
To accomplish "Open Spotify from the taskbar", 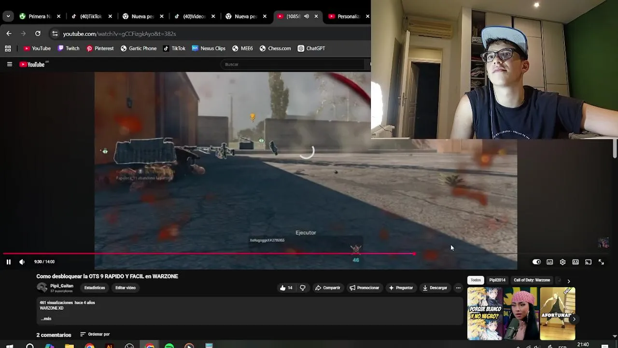I will click(x=169, y=346).
